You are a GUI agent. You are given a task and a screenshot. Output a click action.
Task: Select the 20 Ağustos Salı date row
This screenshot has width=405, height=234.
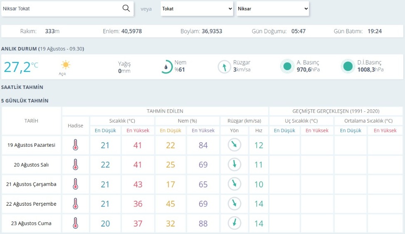pos(31,165)
